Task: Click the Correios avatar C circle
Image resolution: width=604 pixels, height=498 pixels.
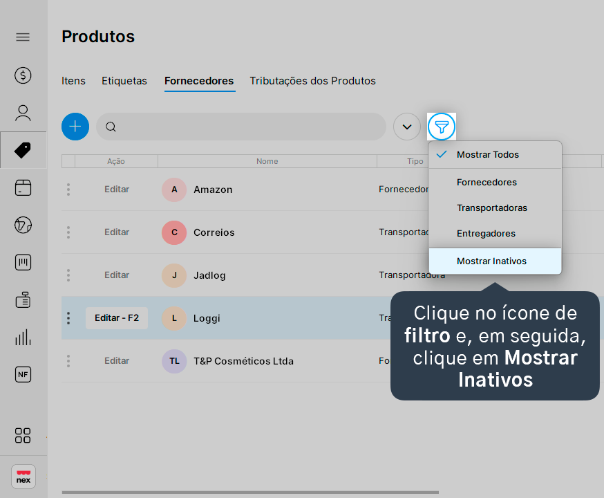Action: (x=174, y=232)
